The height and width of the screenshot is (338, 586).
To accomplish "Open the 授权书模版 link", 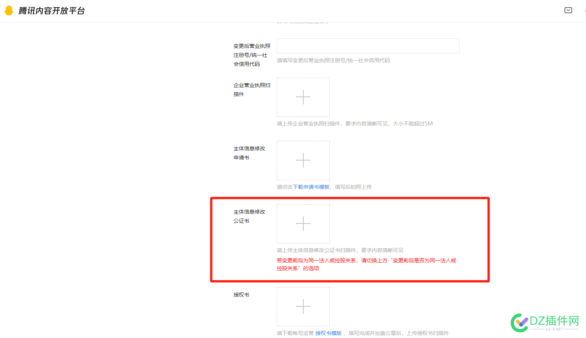I will (329, 333).
